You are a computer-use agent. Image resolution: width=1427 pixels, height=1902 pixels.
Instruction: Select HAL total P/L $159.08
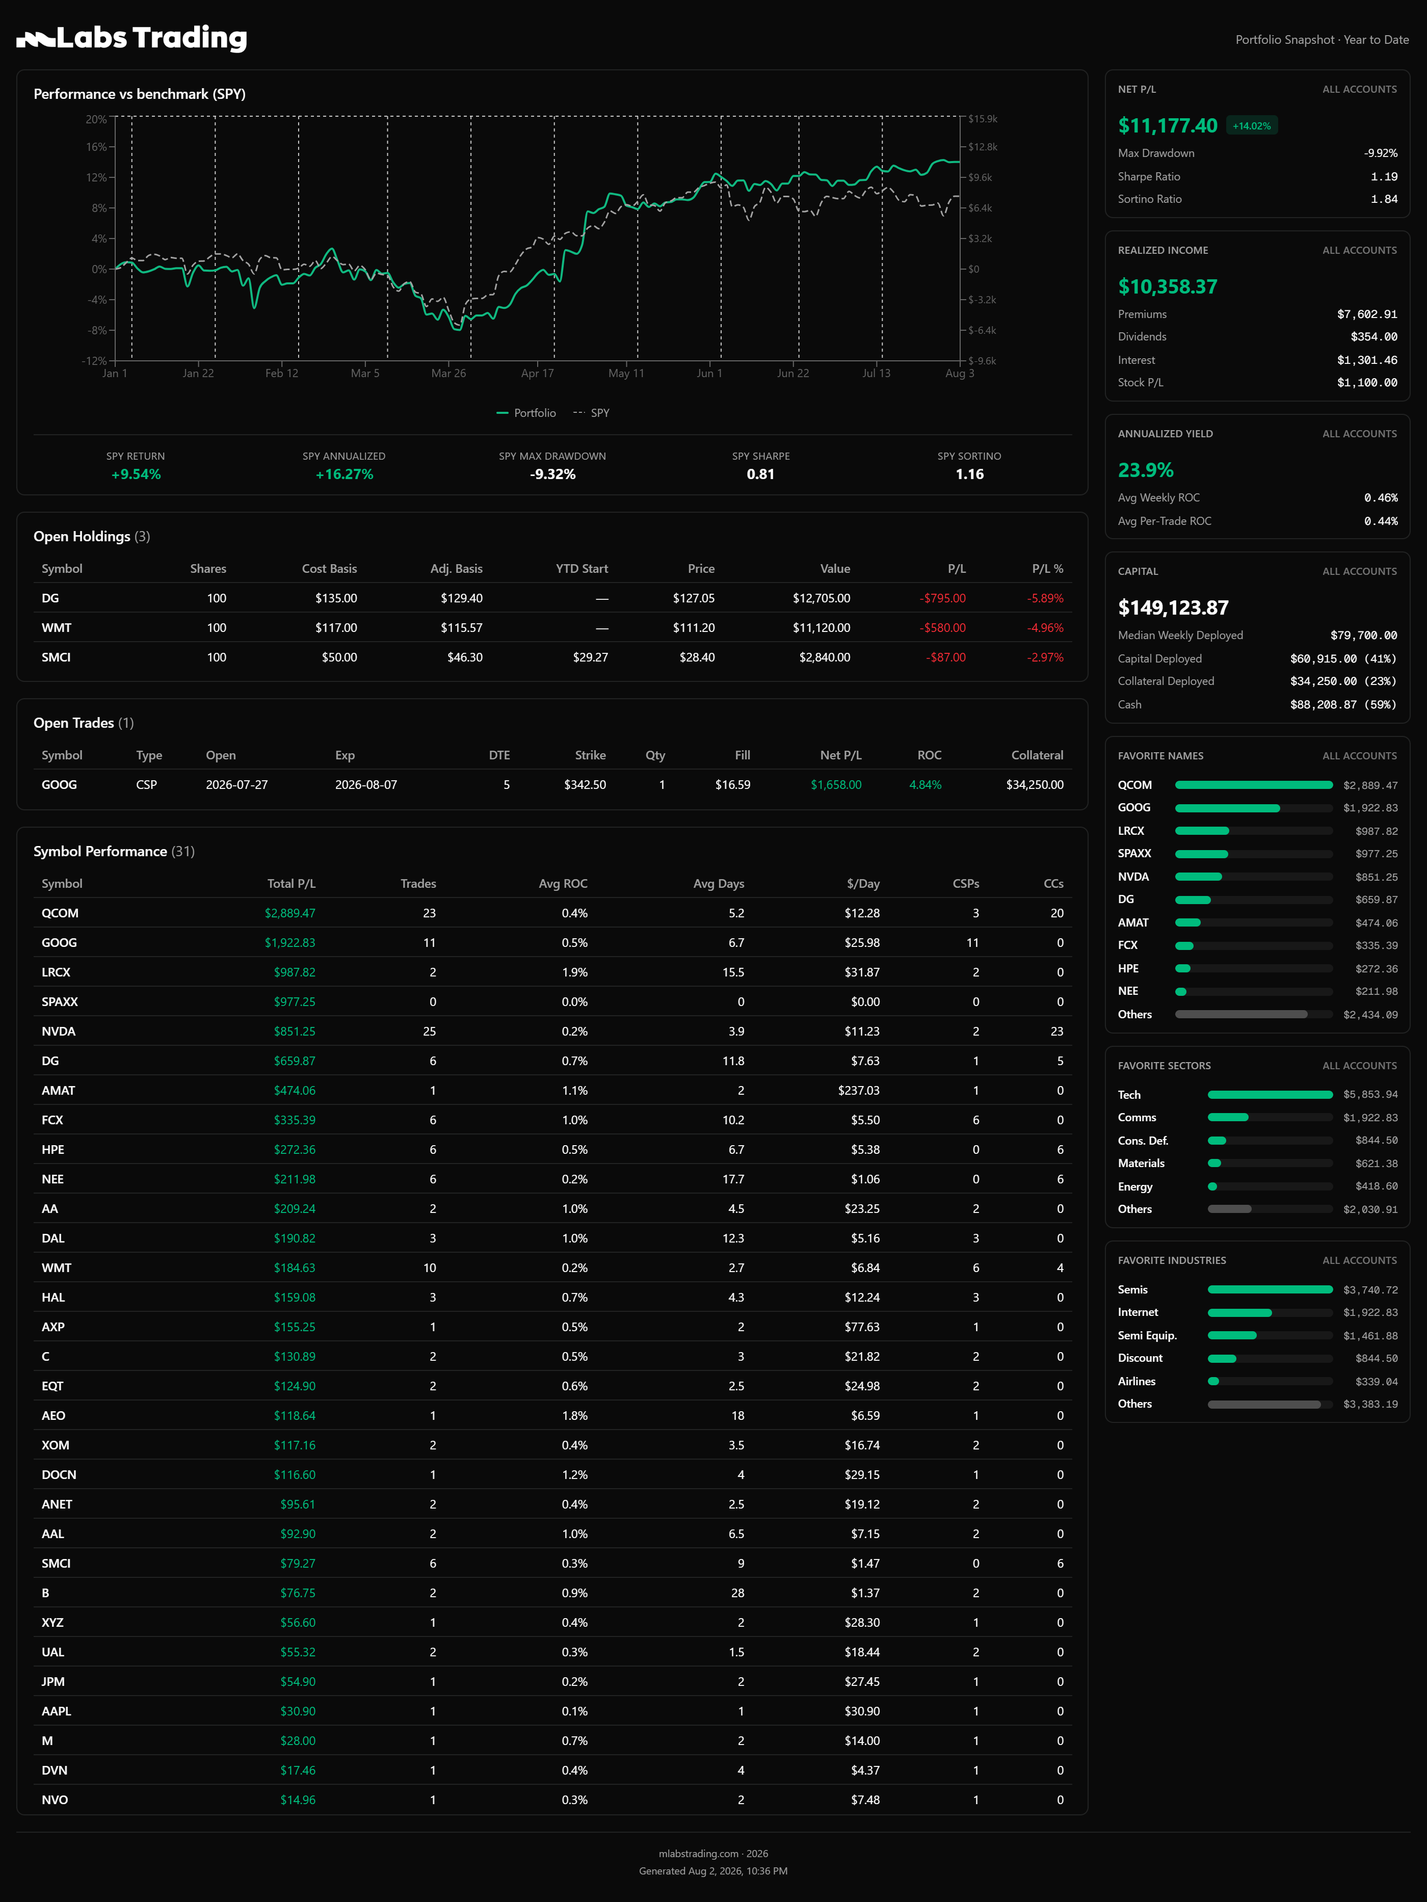pyautogui.click(x=295, y=1298)
